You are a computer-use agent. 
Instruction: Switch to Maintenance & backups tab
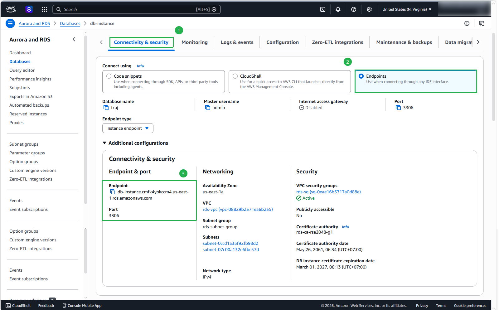click(404, 42)
